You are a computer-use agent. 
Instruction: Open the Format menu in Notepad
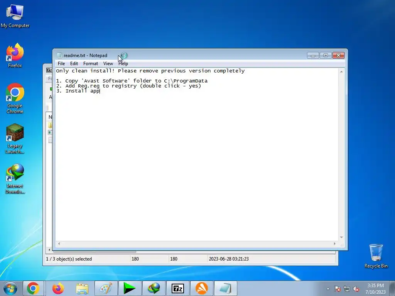coord(90,64)
